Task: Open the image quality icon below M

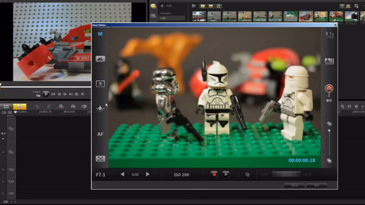Action: pos(100,59)
